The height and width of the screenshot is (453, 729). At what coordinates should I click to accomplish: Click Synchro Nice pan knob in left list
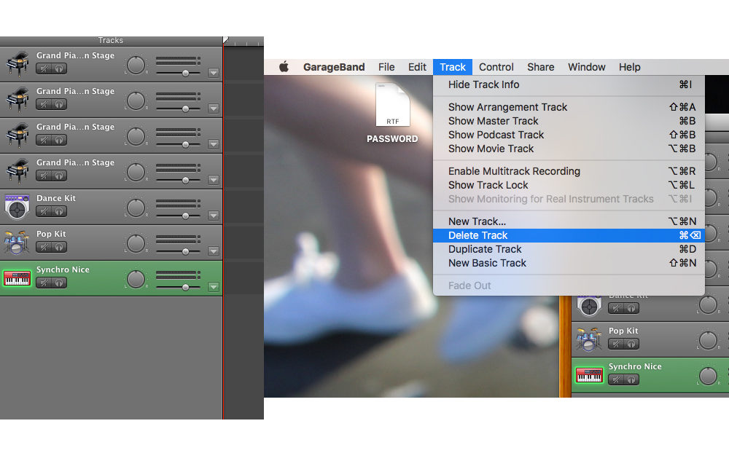click(x=136, y=279)
